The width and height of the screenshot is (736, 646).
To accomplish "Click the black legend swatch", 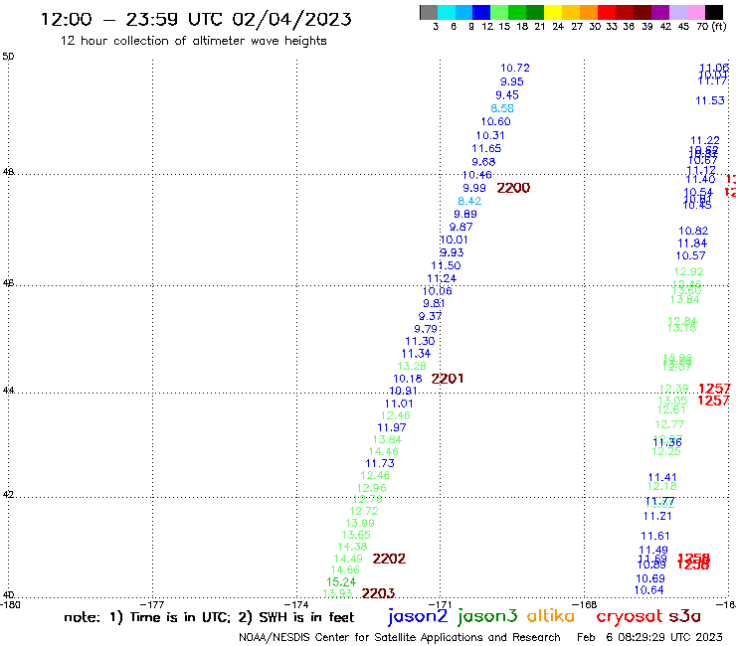I will tap(713, 12).
